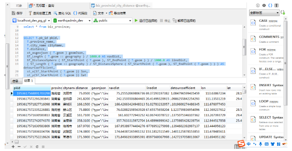
Task: Click the plus add record icon
Action: pyautogui.click(x=13, y=147)
